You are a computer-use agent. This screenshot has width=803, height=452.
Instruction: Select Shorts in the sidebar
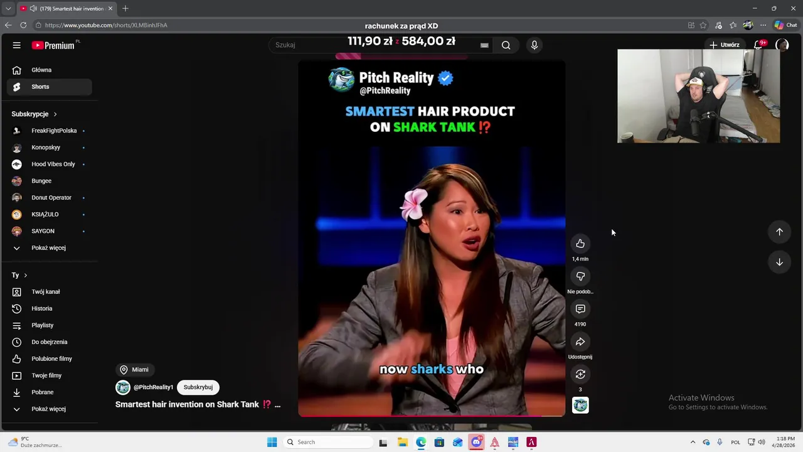click(x=50, y=87)
